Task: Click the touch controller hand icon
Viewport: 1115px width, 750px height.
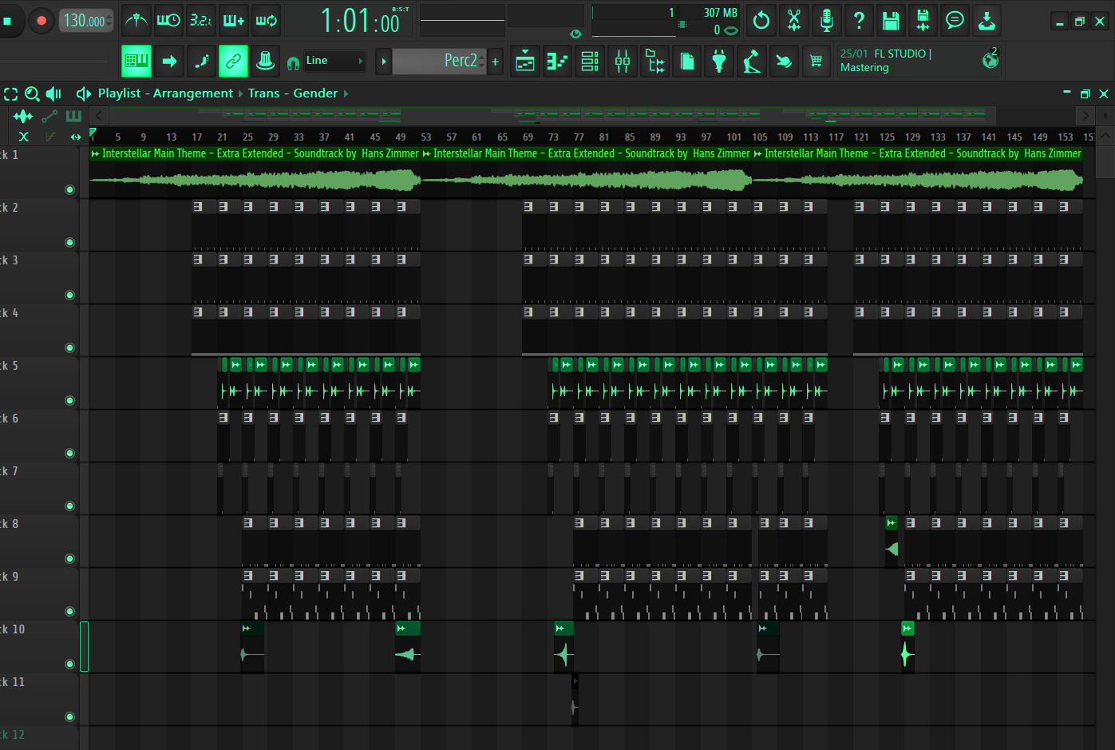Action: pos(784,62)
